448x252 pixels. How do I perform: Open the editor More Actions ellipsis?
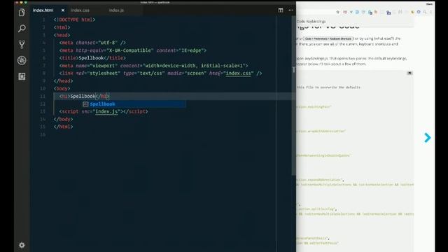[x=290, y=10]
